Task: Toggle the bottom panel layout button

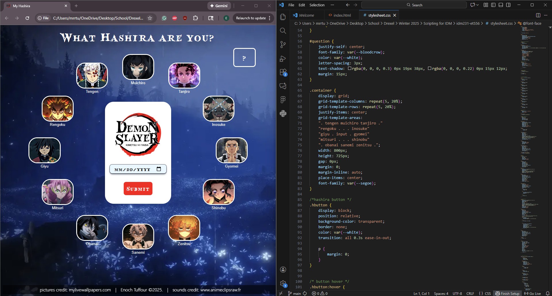Action: [x=501, y=5]
